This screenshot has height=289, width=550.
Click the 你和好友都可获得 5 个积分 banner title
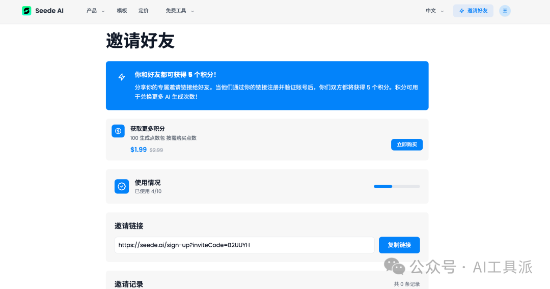pyautogui.click(x=175, y=75)
